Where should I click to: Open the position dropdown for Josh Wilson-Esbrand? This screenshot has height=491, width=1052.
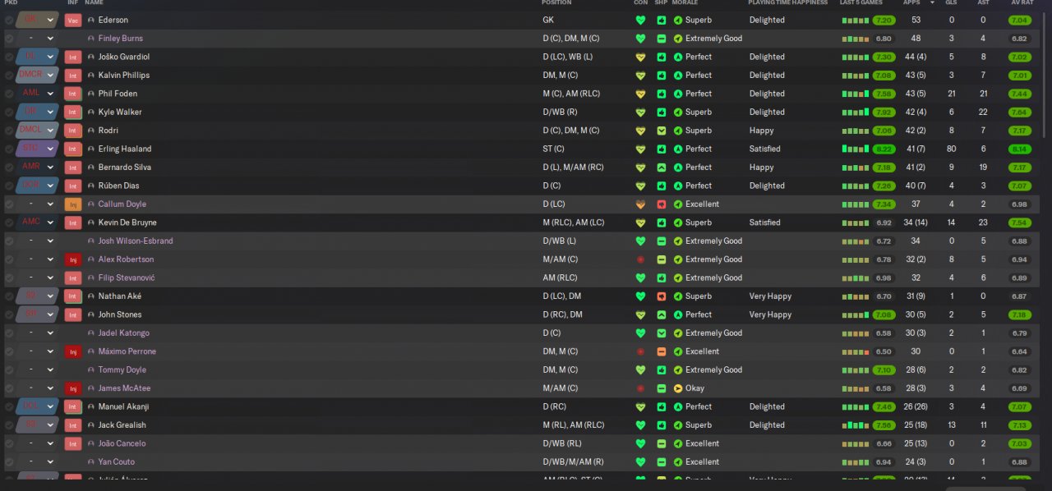[x=50, y=241]
